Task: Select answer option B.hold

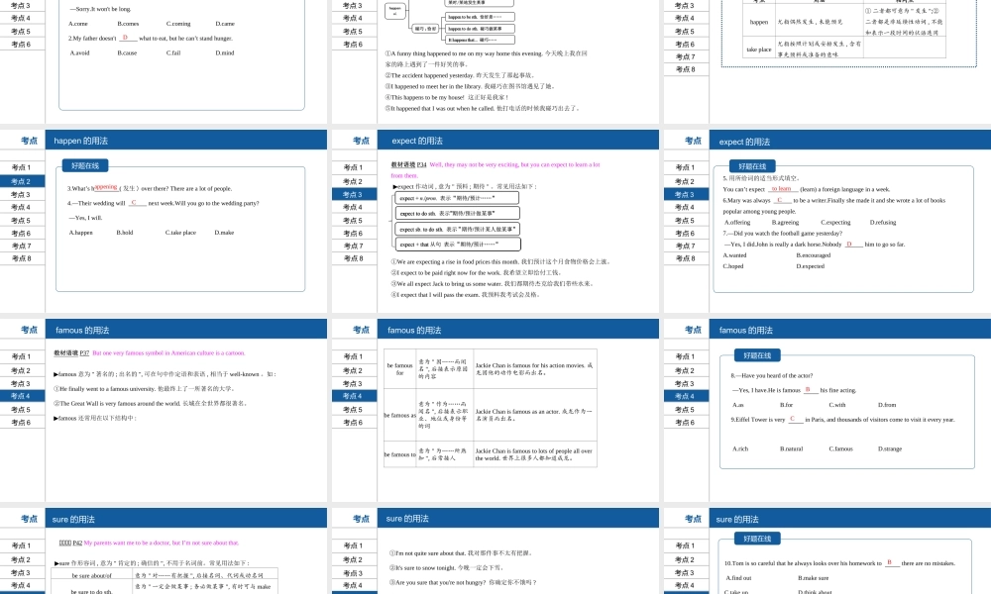Action: (x=125, y=233)
